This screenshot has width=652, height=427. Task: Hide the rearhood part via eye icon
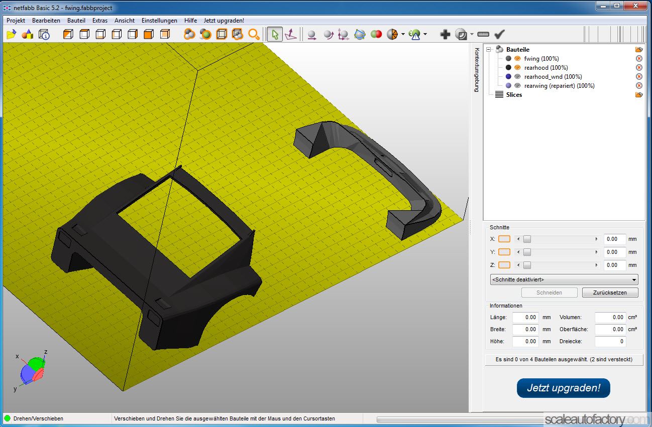click(517, 68)
